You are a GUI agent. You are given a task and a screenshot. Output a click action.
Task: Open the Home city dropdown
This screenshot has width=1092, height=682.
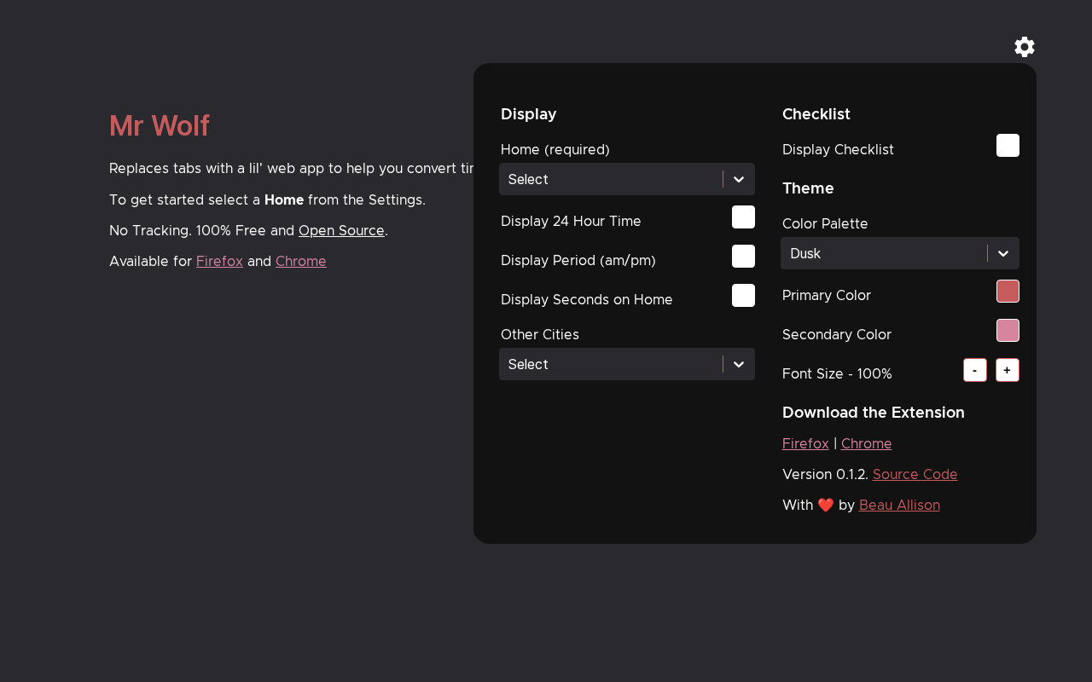click(610, 179)
